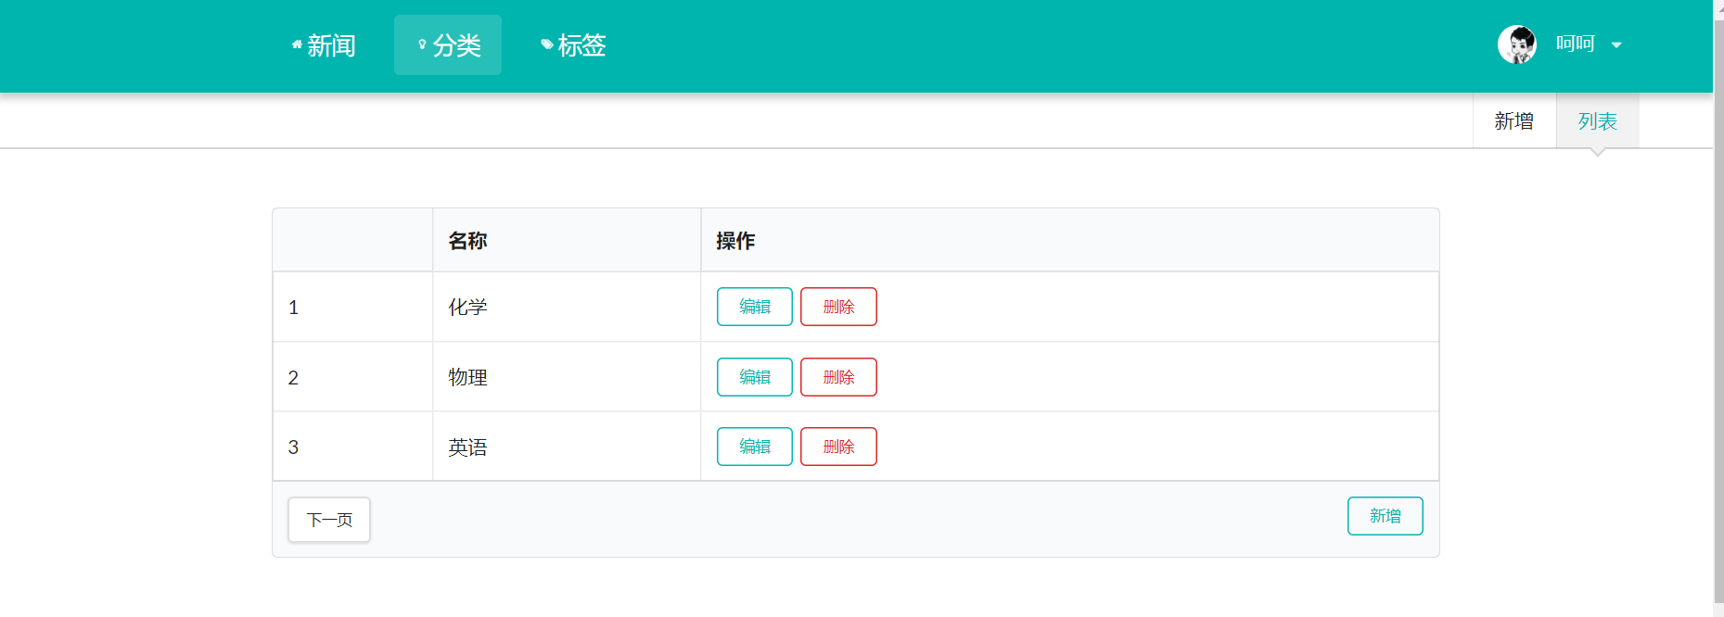Select 分类 in the navigation bar
This screenshot has width=1724, height=617.
pyautogui.click(x=453, y=45)
